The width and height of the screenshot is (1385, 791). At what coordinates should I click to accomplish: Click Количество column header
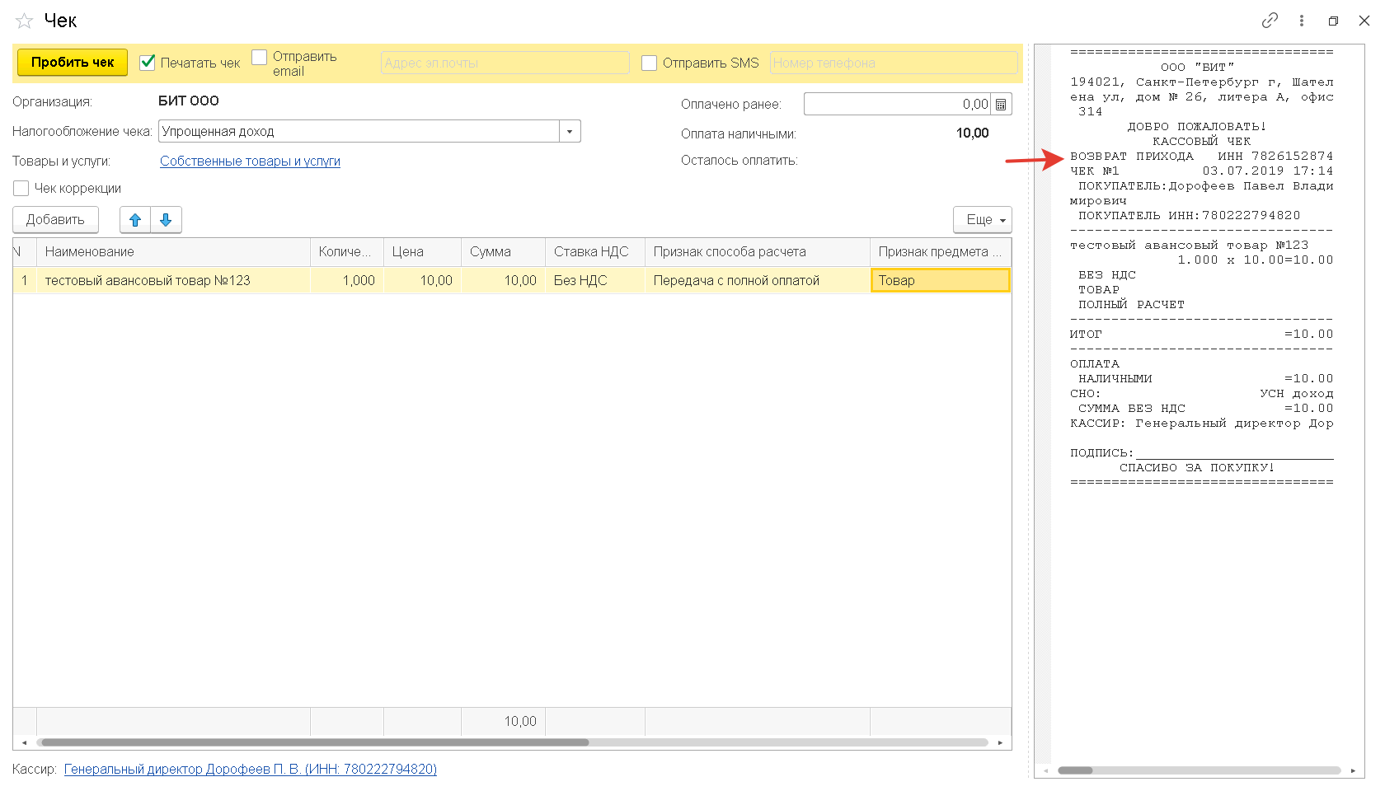click(347, 252)
